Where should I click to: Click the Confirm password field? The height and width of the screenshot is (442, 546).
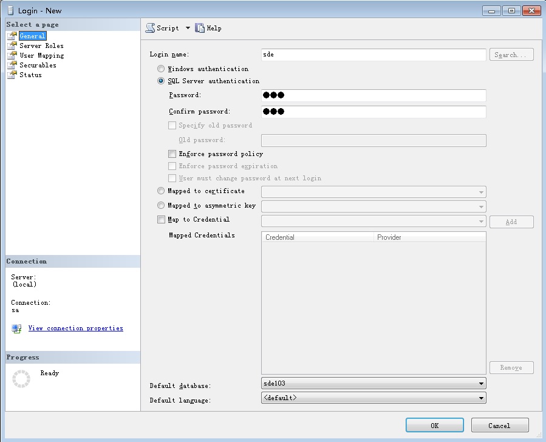coord(374,112)
